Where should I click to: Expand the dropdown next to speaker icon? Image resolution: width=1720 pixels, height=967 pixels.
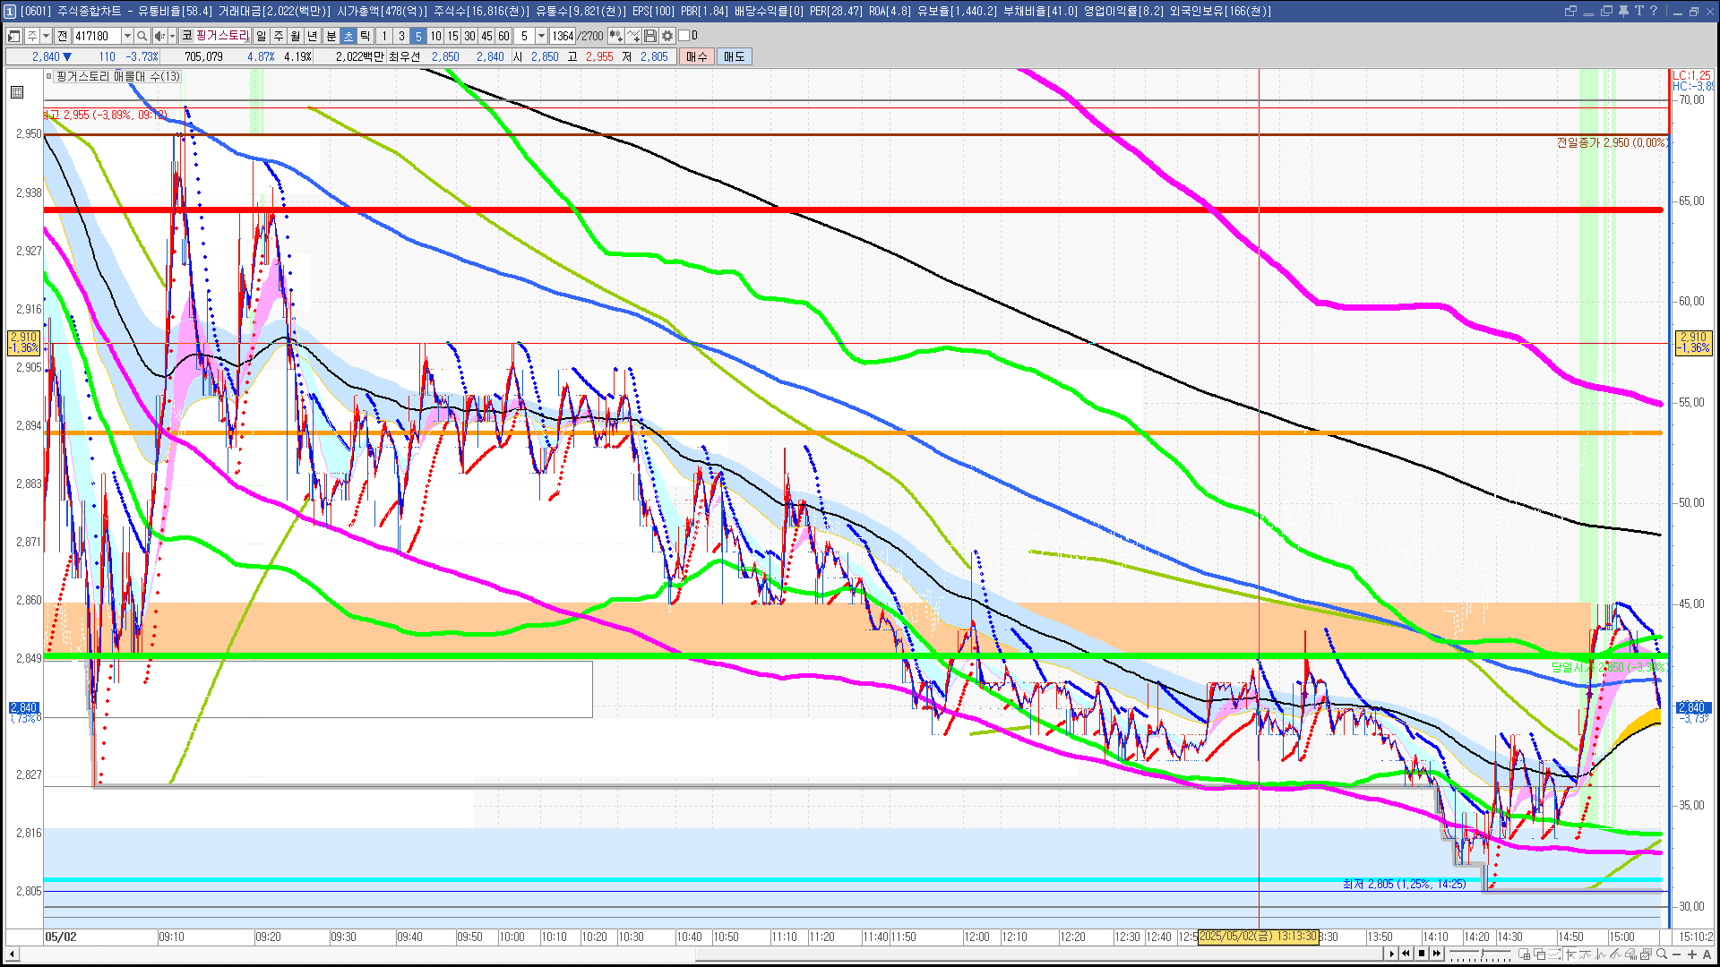point(172,36)
